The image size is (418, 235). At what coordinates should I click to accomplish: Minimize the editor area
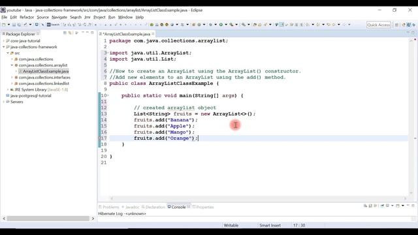click(408, 33)
